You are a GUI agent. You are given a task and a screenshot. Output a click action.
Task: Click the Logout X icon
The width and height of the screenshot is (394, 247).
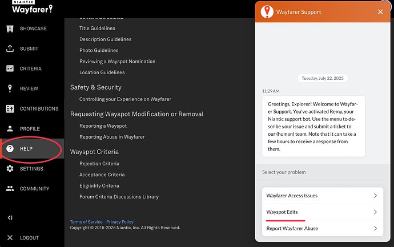pos(10,237)
